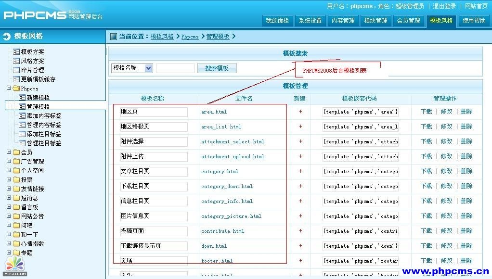Switch to the 内容管理 tab
Viewport: 492px width, 279px height.
pyautogui.click(x=343, y=21)
